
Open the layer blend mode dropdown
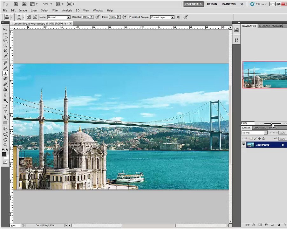[x=254, y=133]
